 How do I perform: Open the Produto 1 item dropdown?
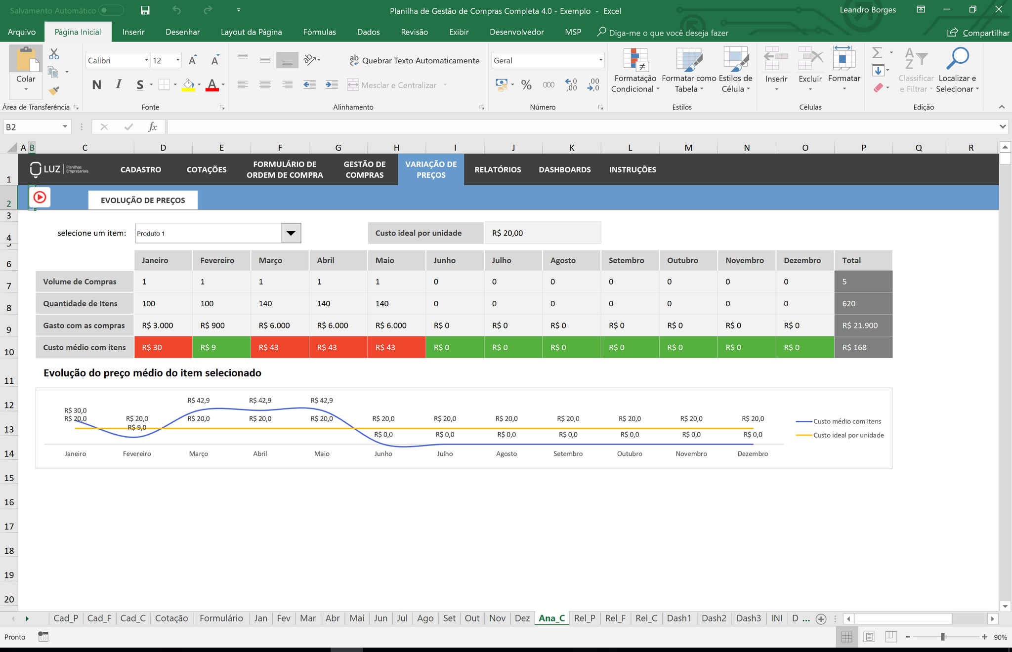click(291, 233)
